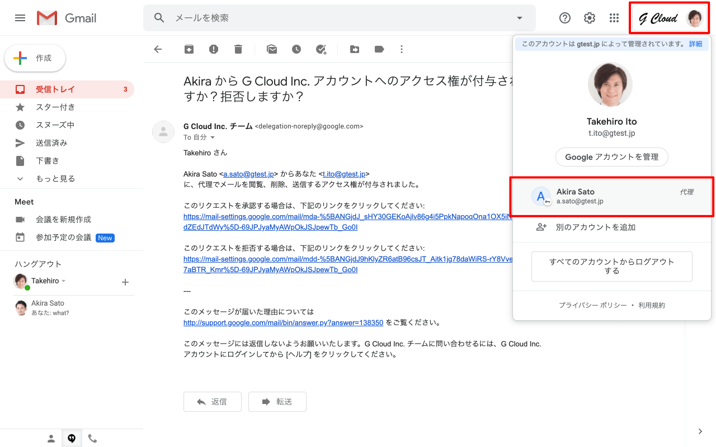The width and height of the screenshot is (716, 447).
Task: Report this message as spam
Action: point(214,49)
